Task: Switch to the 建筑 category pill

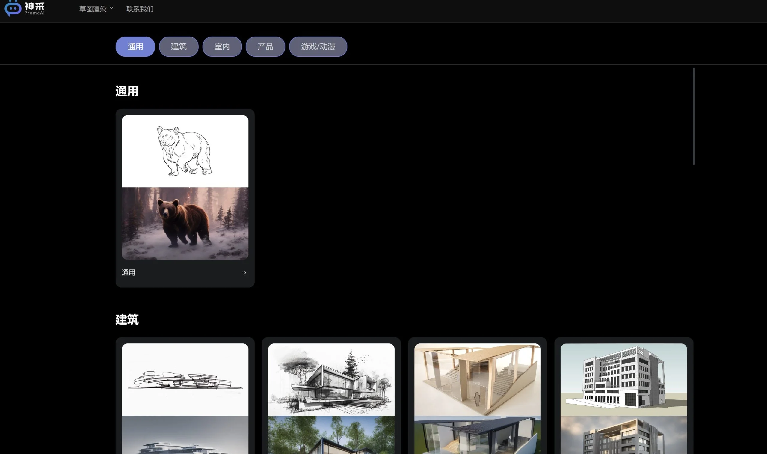Action: [x=179, y=46]
